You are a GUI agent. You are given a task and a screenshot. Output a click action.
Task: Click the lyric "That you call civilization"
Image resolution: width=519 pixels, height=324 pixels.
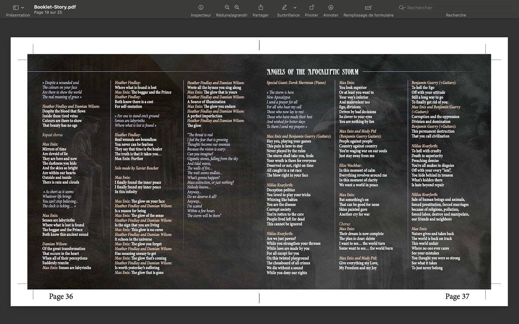tap(430, 136)
